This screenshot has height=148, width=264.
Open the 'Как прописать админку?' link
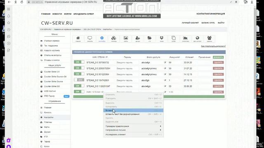(x=213, y=46)
